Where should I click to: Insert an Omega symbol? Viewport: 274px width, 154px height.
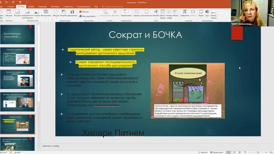click(x=193, y=13)
